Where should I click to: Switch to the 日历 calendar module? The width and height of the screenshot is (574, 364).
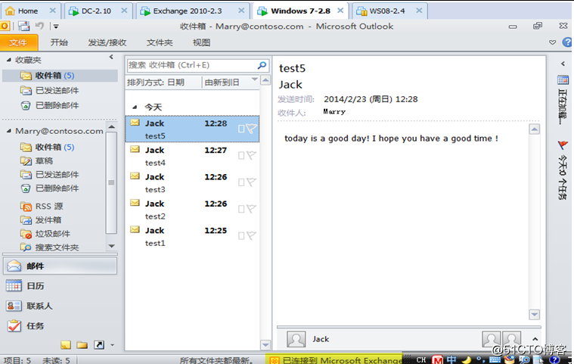pyautogui.click(x=60, y=285)
